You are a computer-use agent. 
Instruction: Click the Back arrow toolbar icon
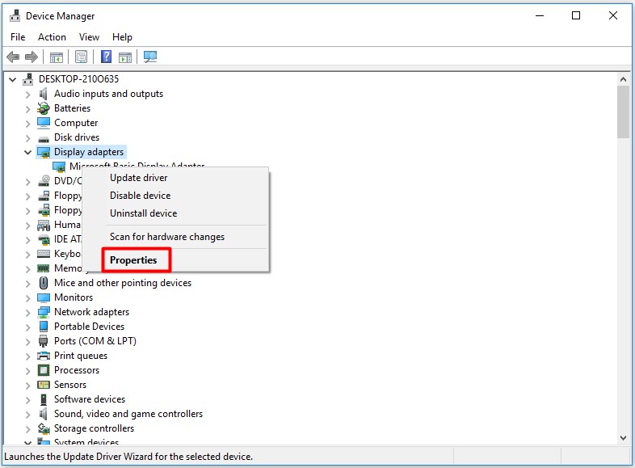13,57
